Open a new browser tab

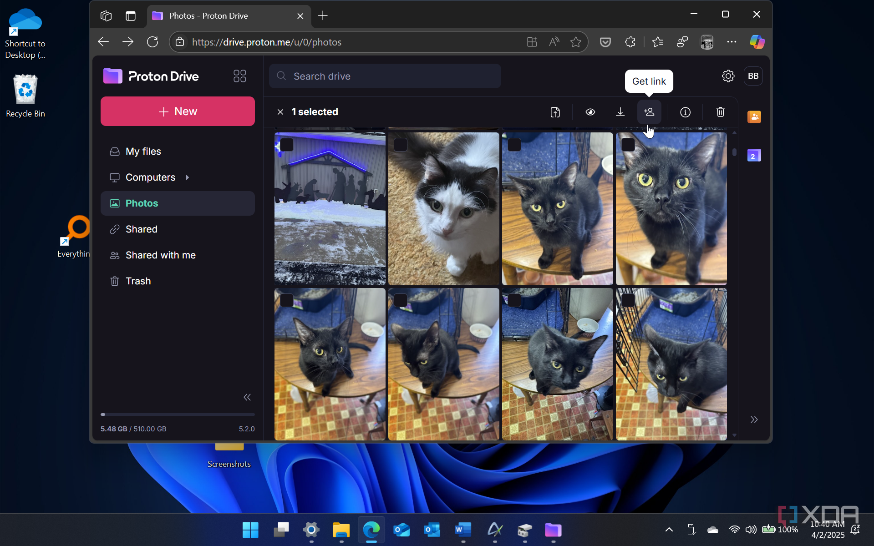(x=323, y=15)
